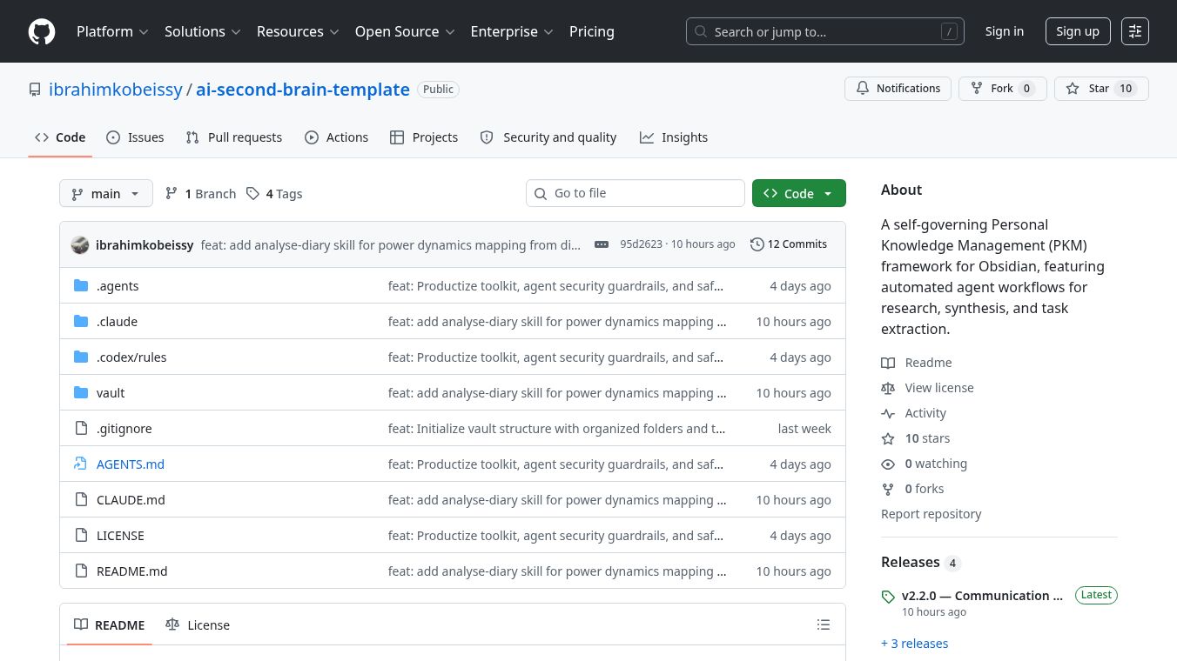Toggle Notifications for the repository
Viewport: 1177px width, 661px height.
coord(898,89)
